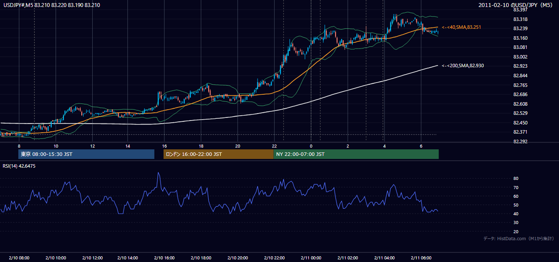Click hour label 18 under the price chart

click(x=201, y=146)
